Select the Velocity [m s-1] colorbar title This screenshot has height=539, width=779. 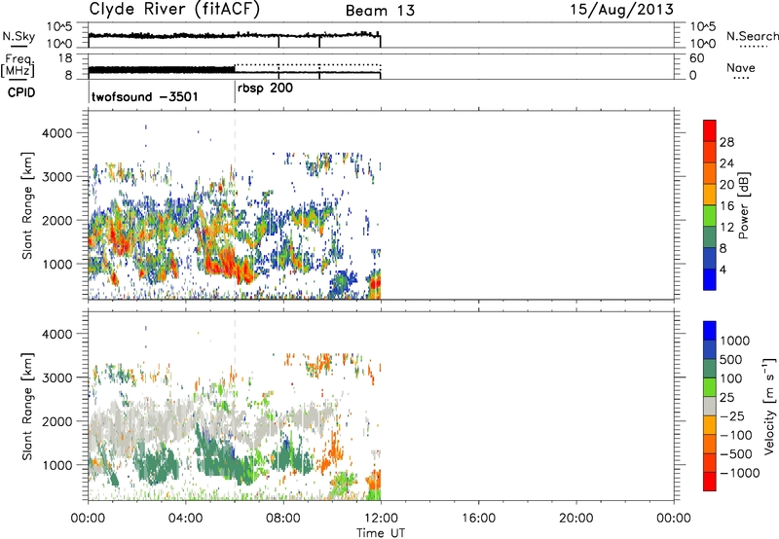point(769,406)
